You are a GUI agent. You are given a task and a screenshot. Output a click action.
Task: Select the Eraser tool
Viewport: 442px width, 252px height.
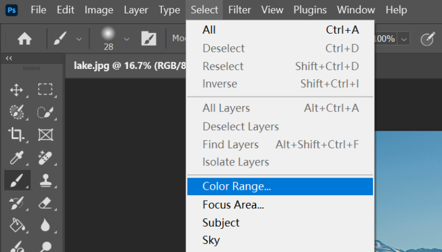point(45,202)
